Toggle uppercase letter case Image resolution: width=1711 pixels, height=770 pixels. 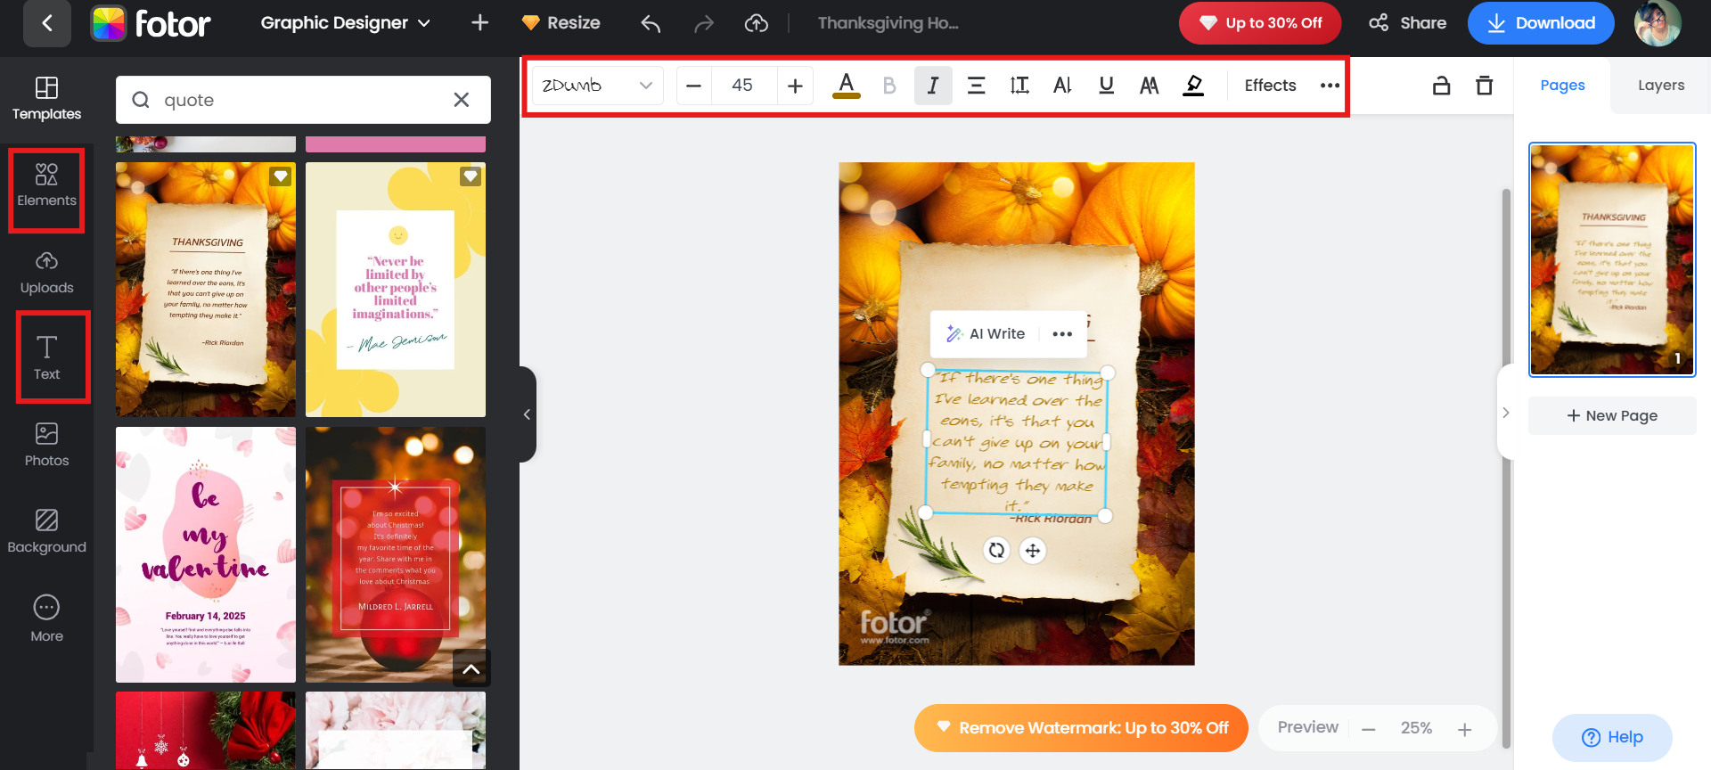click(x=1150, y=86)
